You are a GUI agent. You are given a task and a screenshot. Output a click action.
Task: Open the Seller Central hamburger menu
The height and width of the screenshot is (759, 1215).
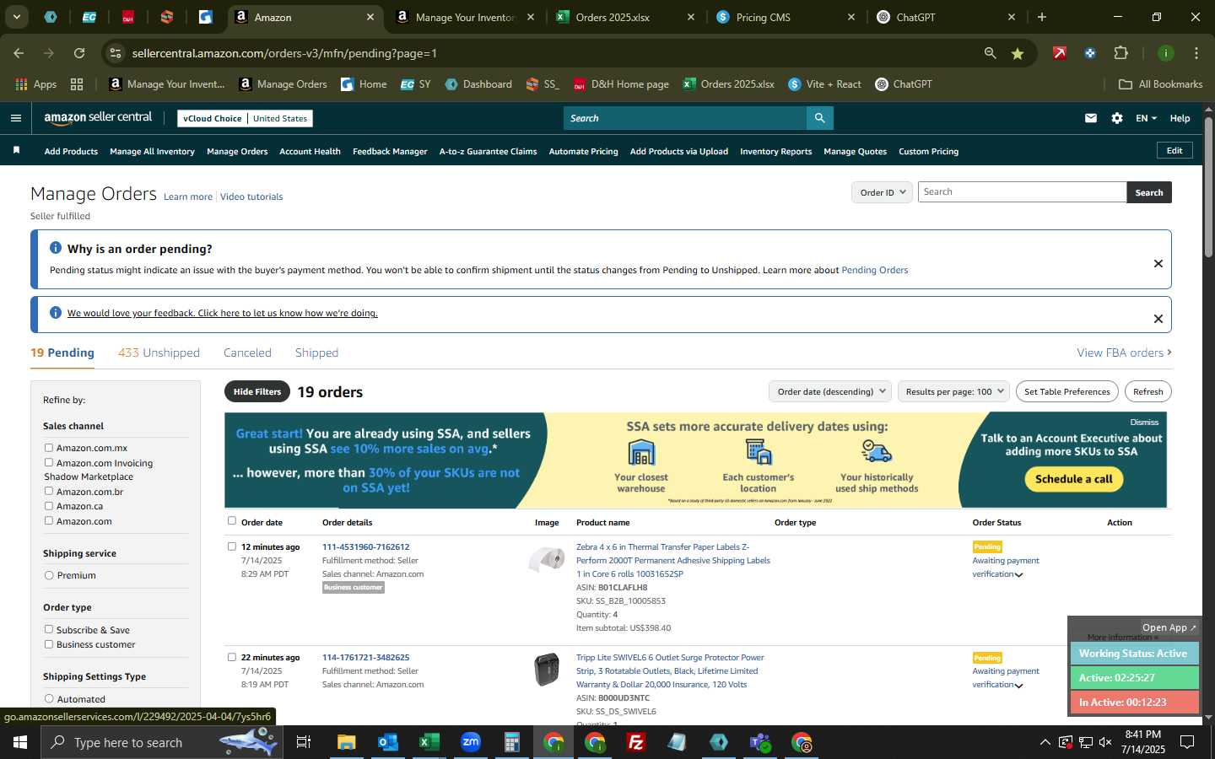[15, 118]
